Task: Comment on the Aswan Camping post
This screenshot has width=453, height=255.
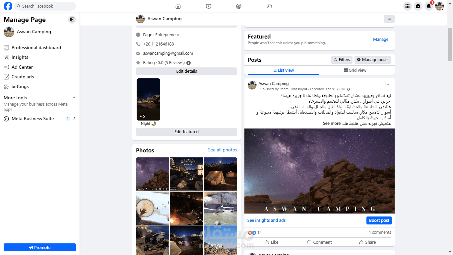Action: (319, 242)
